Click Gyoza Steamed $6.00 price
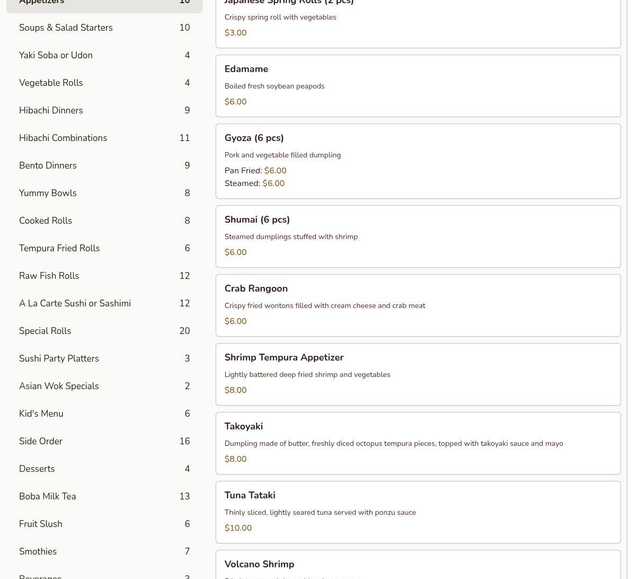 click(x=273, y=183)
